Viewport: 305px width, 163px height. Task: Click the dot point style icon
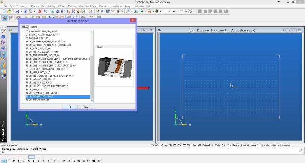coord(174,12)
